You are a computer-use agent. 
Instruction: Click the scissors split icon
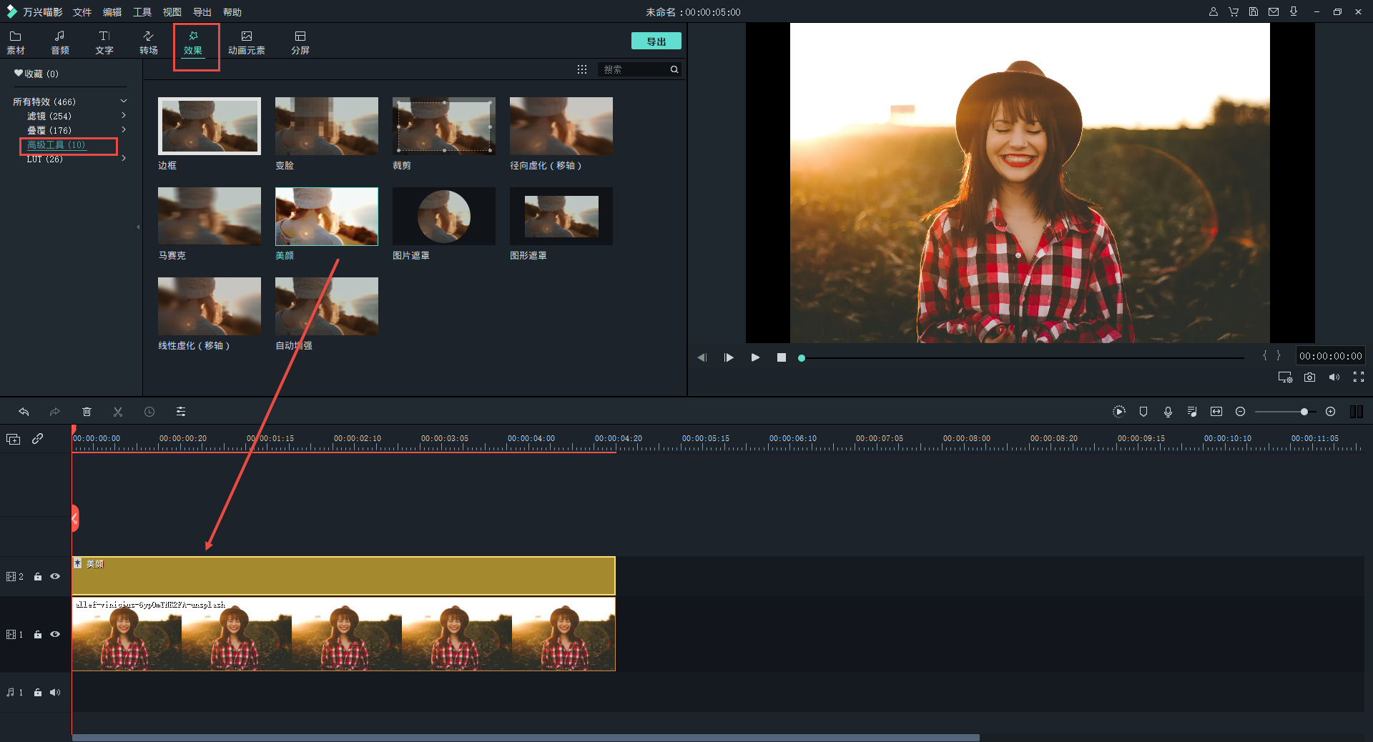(118, 412)
